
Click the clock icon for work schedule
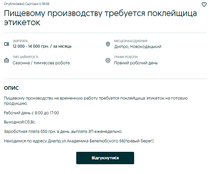108,60
